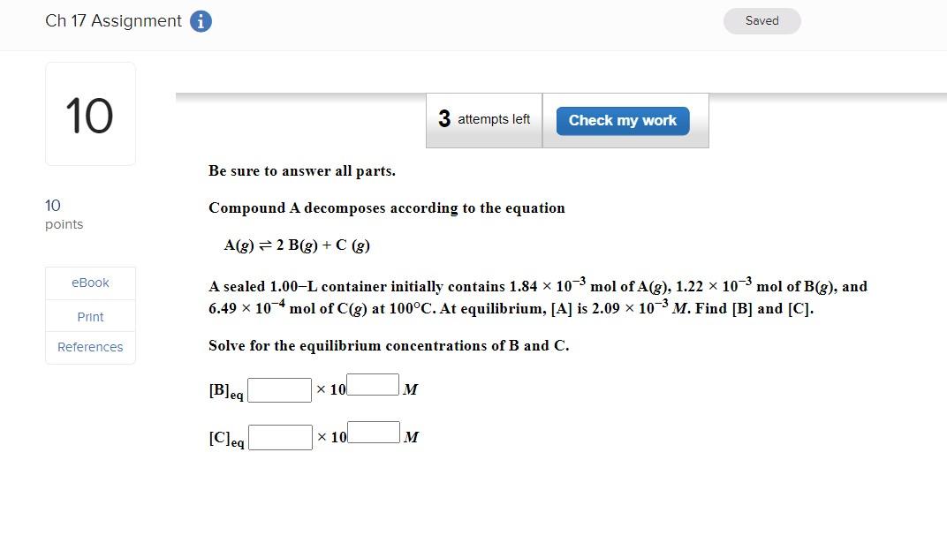Open the References resource
The image size is (947, 558).
[89, 347]
